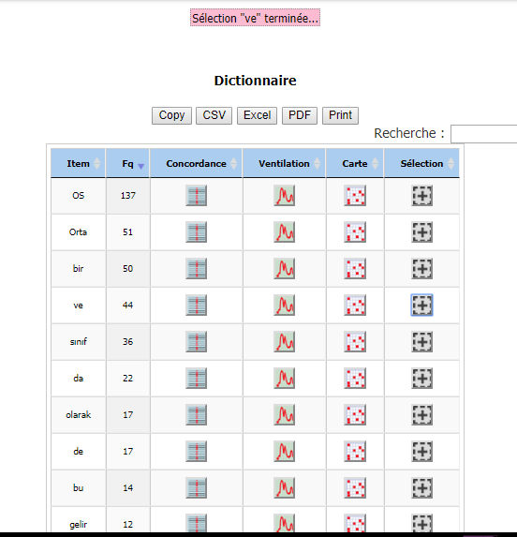Open concordance for item sınıf

tap(196, 342)
